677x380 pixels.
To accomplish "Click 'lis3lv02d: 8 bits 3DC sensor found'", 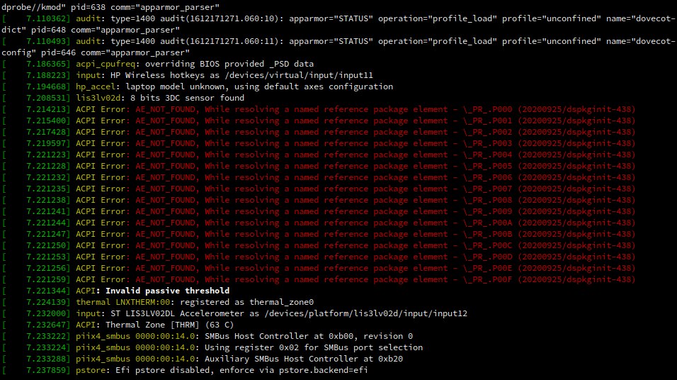I will (x=160, y=98).
